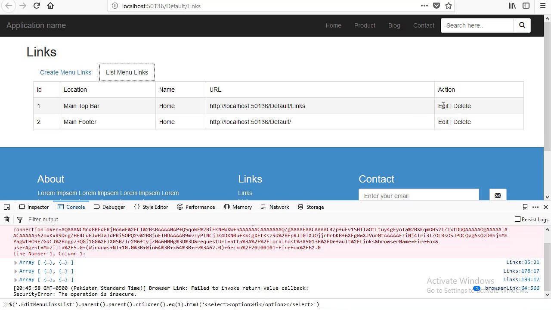The height and width of the screenshot is (310, 551).
Task: Clear console output with trash icon
Action: 6,220
